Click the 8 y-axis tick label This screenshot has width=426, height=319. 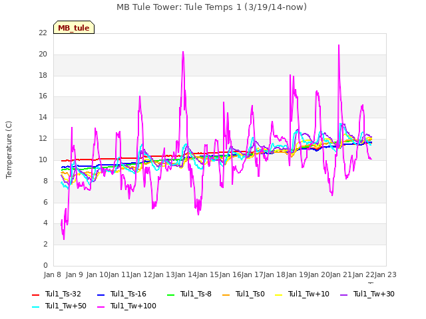pos(45,181)
